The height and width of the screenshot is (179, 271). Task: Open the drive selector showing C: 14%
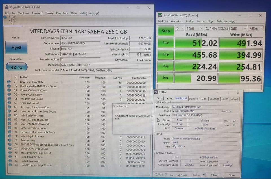pos(226,29)
